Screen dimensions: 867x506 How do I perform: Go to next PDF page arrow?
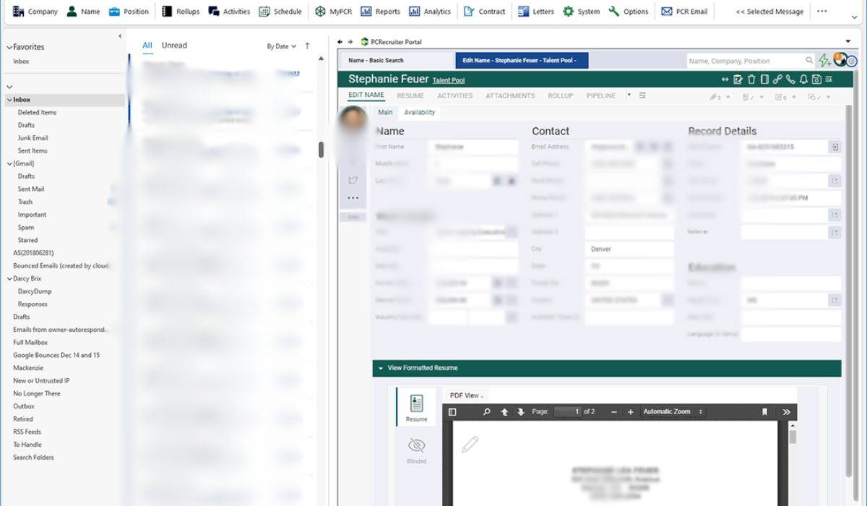(x=520, y=412)
